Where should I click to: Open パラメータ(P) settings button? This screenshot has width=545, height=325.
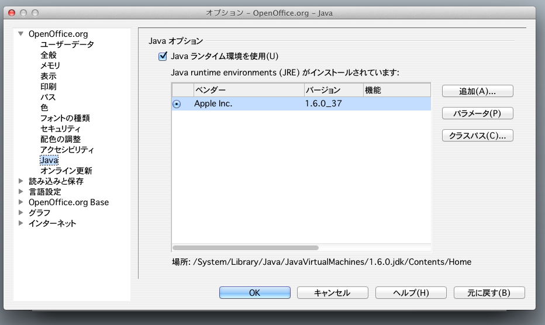coord(477,113)
